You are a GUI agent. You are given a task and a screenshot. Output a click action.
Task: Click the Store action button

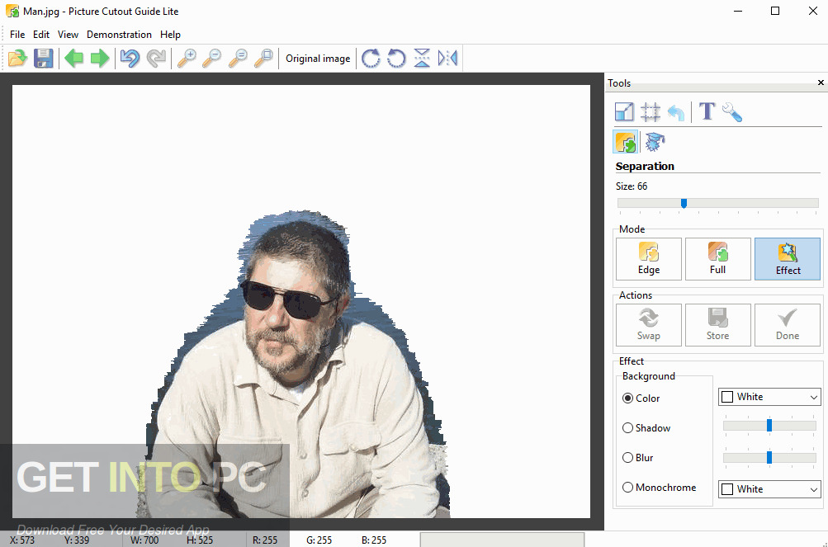coord(717,325)
